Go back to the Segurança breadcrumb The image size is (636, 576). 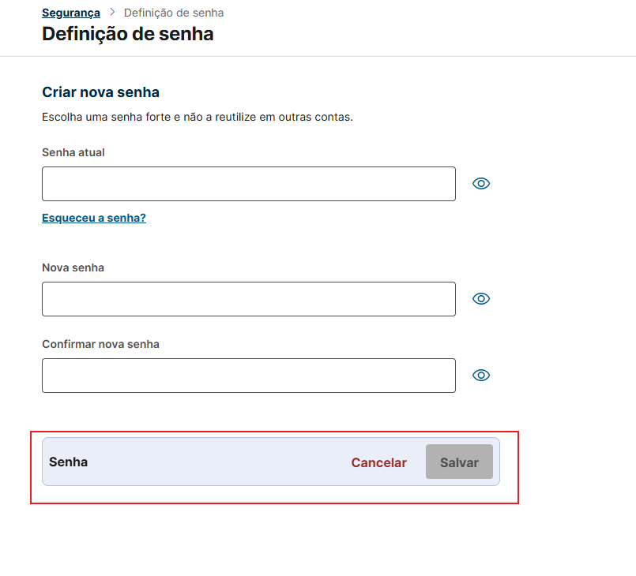point(71,13)
